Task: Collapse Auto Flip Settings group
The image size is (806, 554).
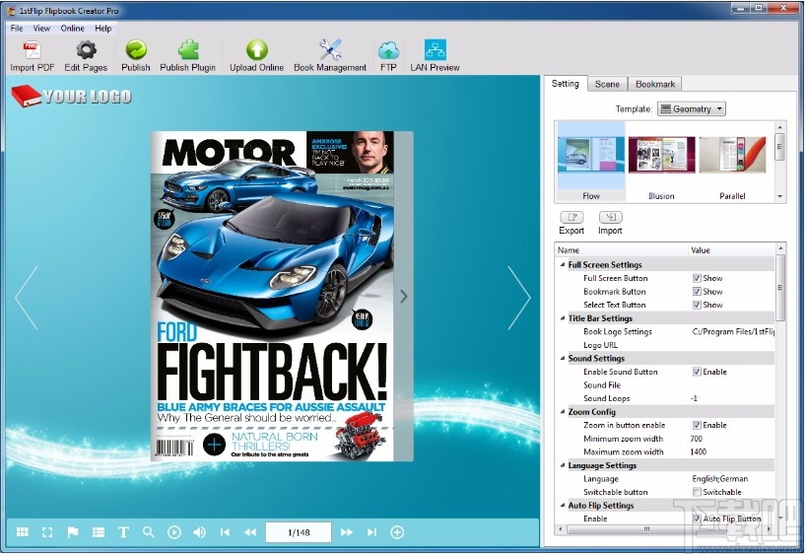Action: point(563,505)
